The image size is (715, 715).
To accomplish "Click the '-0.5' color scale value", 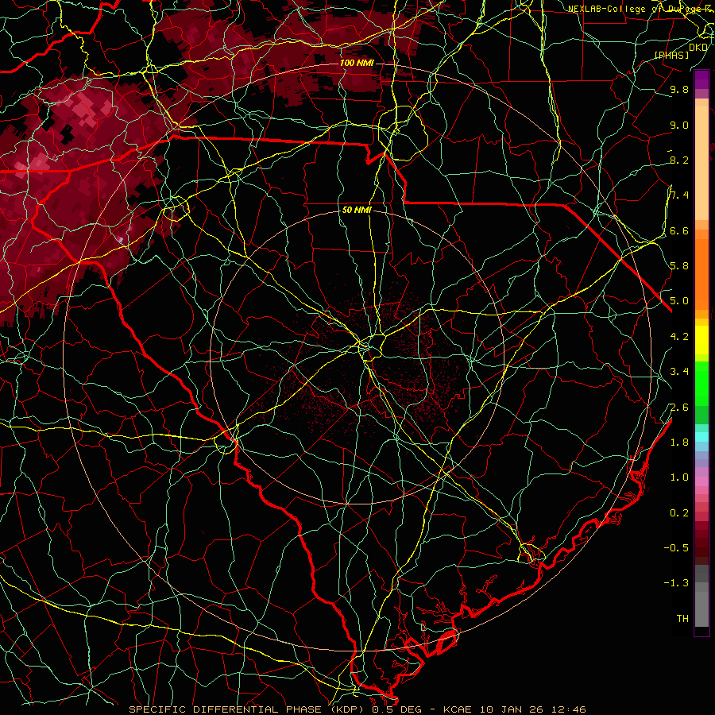I will (x=676, y=547).
